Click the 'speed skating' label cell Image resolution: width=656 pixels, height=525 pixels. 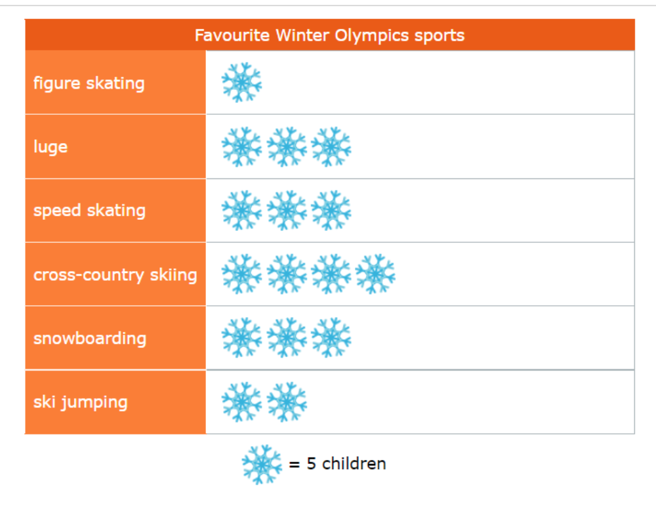click(115, 211)
